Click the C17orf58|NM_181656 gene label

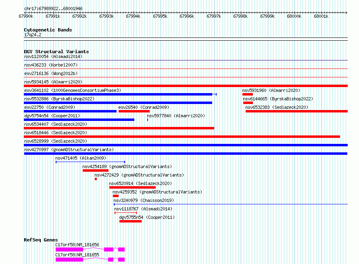coord(77,245)
